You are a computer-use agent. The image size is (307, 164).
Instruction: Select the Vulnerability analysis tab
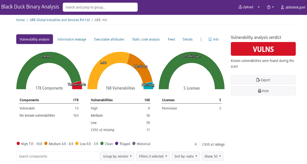[35, 39]
